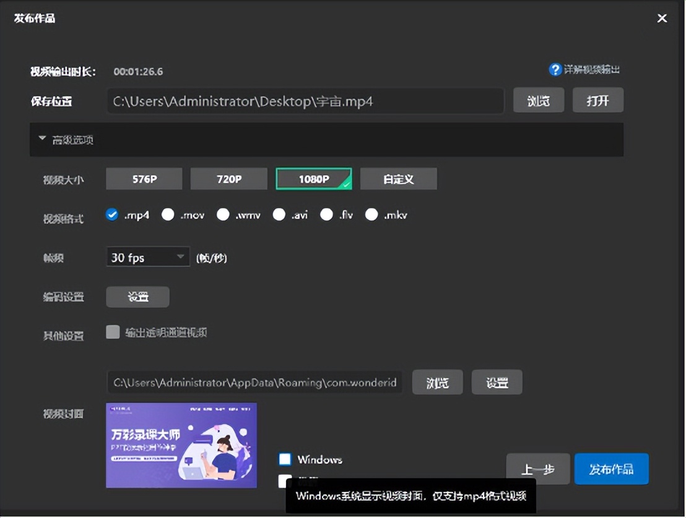This screenshot has width=686, height=518.
Task: Confirm the 1080P size selection
Action: [313, 179]
